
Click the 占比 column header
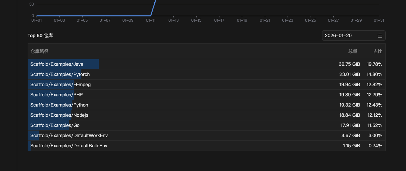(x=378, y=51)
